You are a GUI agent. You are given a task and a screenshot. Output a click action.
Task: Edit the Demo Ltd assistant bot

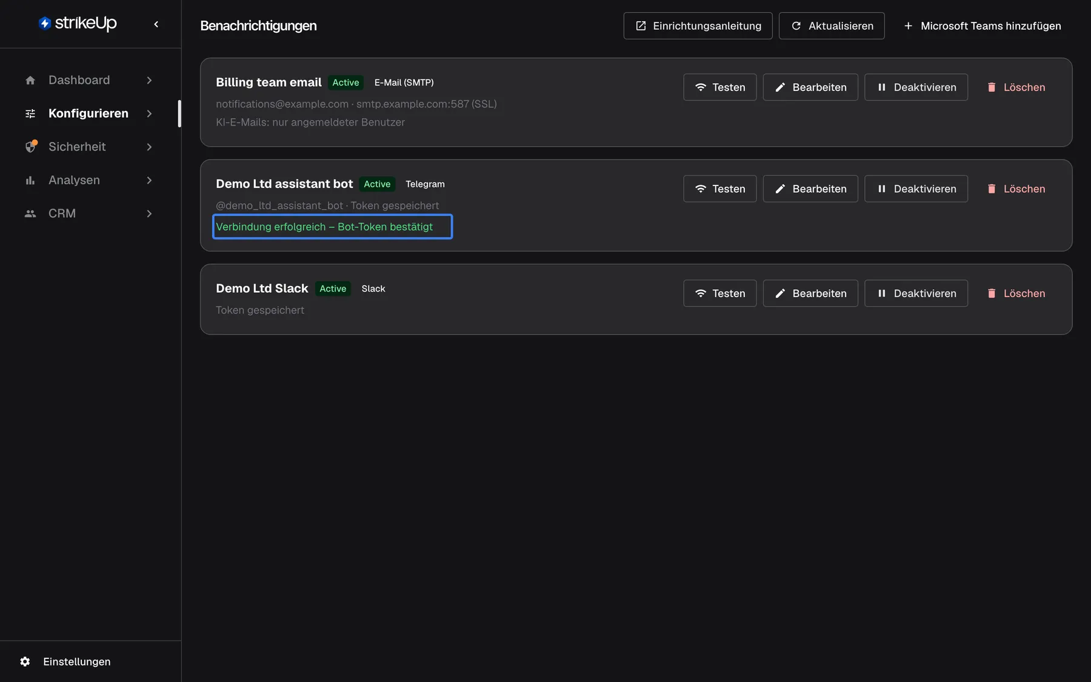[810, 189]
